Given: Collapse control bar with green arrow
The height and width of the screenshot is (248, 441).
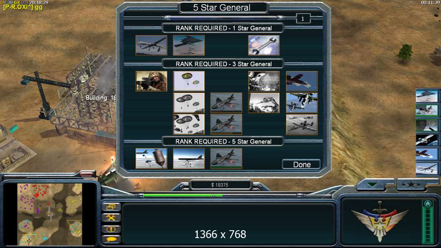Looking at the screenshot, I should 372,185.
